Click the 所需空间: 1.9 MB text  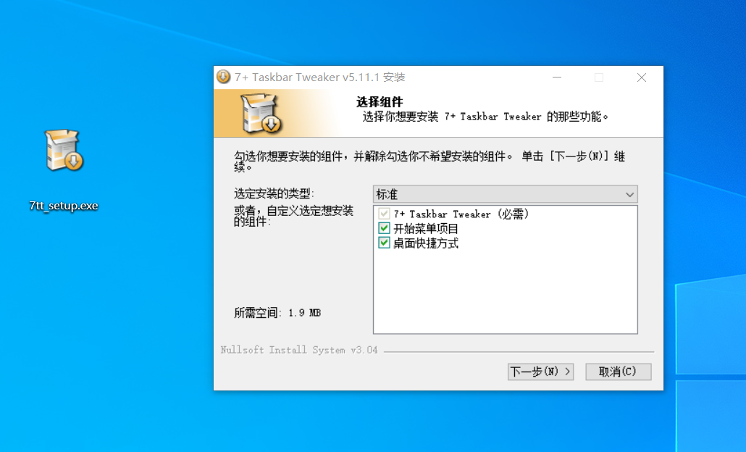[x=277, y=313]
